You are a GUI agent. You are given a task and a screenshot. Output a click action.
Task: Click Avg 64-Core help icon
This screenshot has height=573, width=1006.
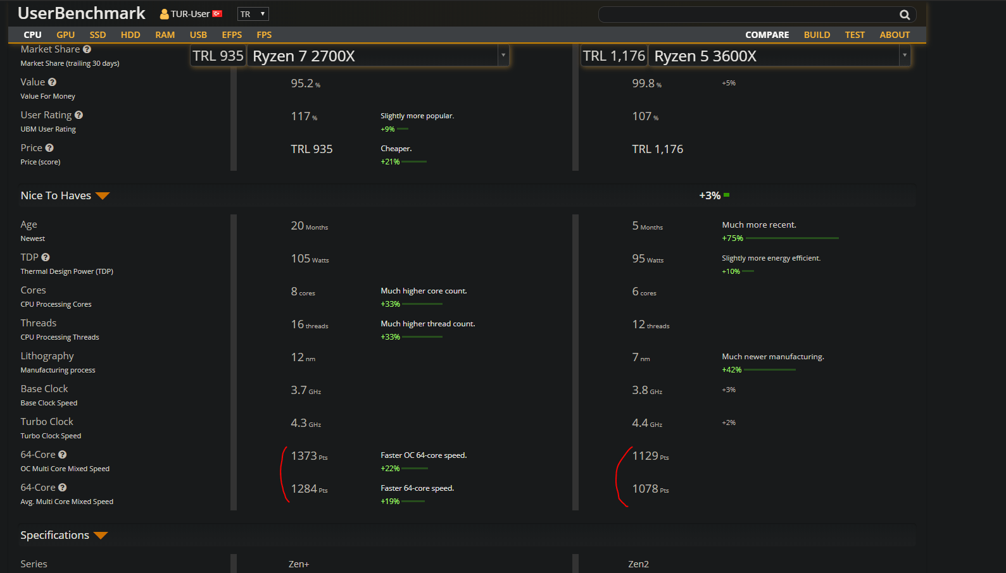62,488
